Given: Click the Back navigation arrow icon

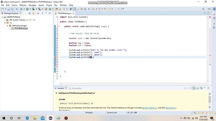Looking at the screenshot, I should click(x=109, y=9).
